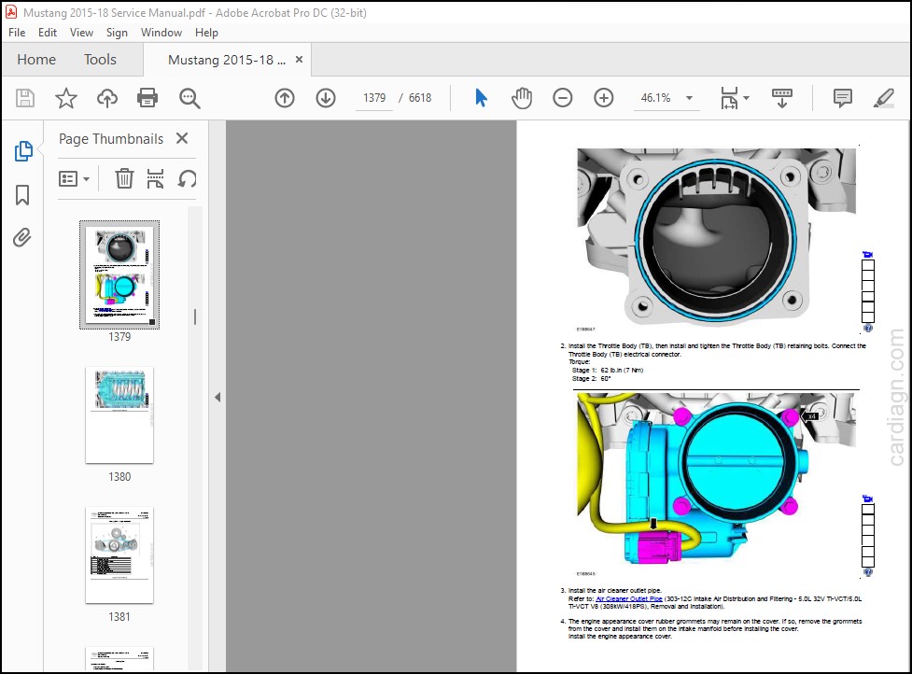Click the thumbnails panel scrollbar handle
The height and width of the screenshot is (674, 912).
tap(195, 316)
